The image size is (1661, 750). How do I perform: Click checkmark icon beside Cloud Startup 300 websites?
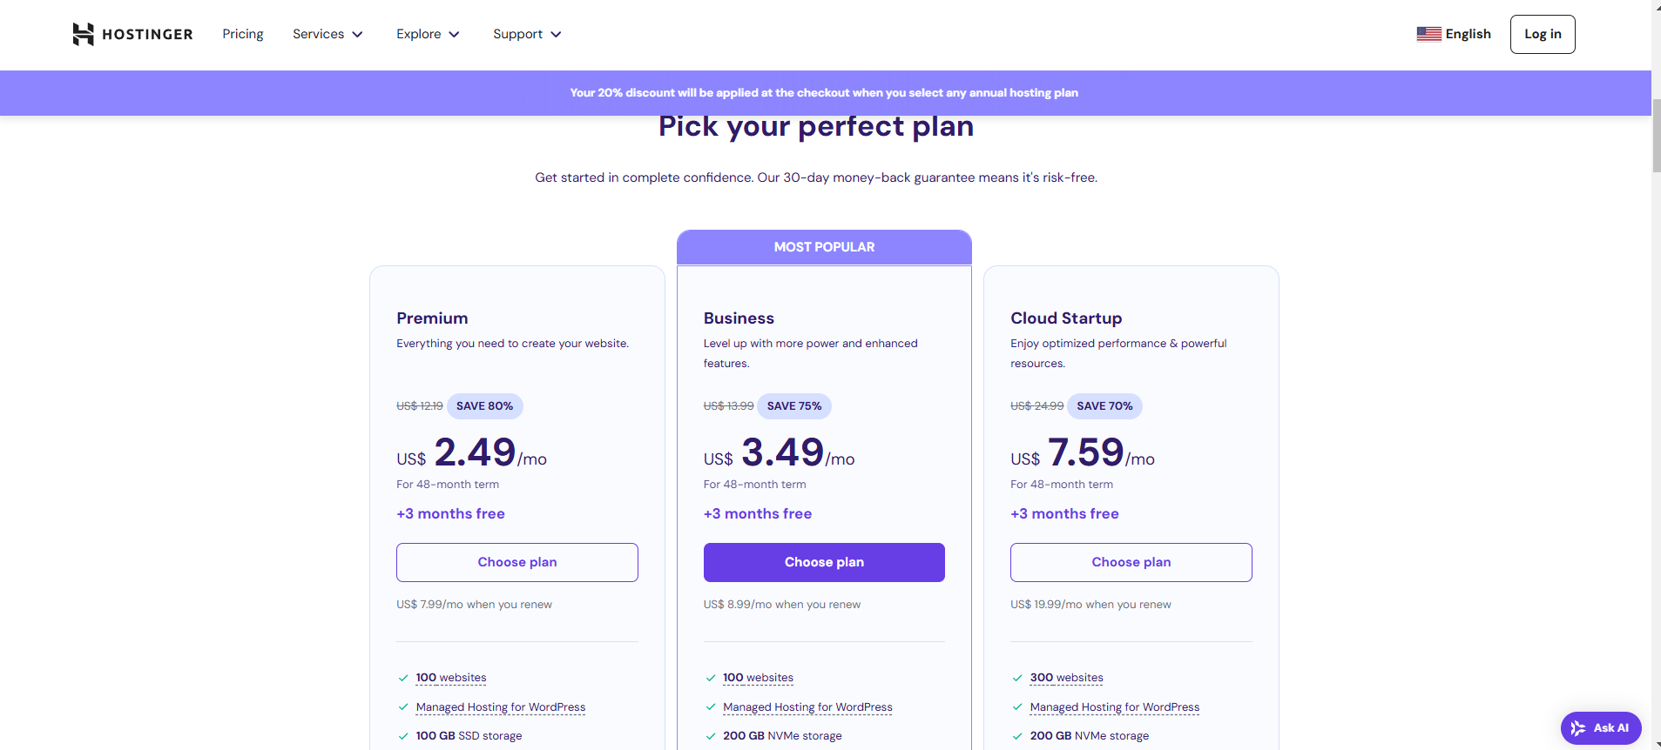point(1017,678)
